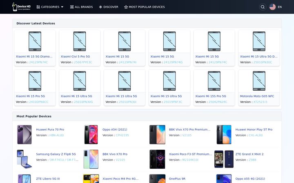Image resolution: width=294 pixels, height=183 pixels.
Task: Click phone icon for version 25010PN30G
Action: [x=80, y=81]
